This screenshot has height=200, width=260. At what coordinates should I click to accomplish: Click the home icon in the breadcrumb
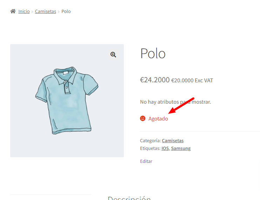coord(13,11)
